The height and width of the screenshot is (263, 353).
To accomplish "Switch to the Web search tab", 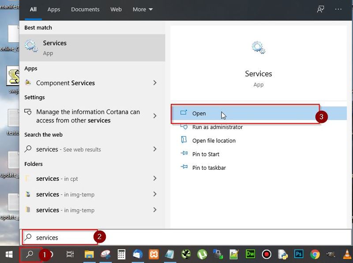I will click(x=116, y=9).
